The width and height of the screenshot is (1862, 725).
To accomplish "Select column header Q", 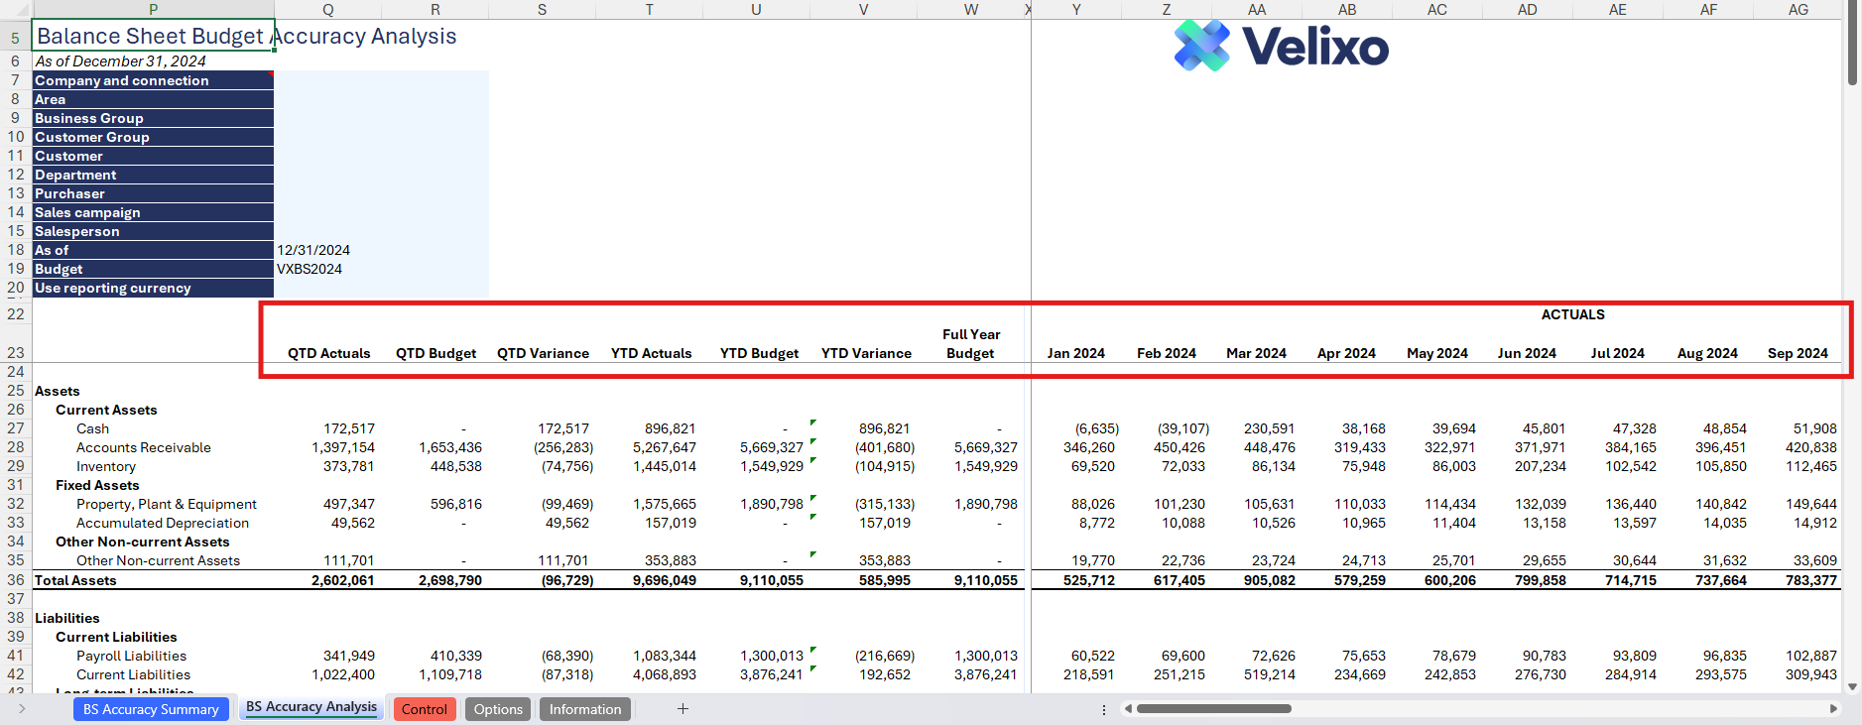I will pos(328,10).
